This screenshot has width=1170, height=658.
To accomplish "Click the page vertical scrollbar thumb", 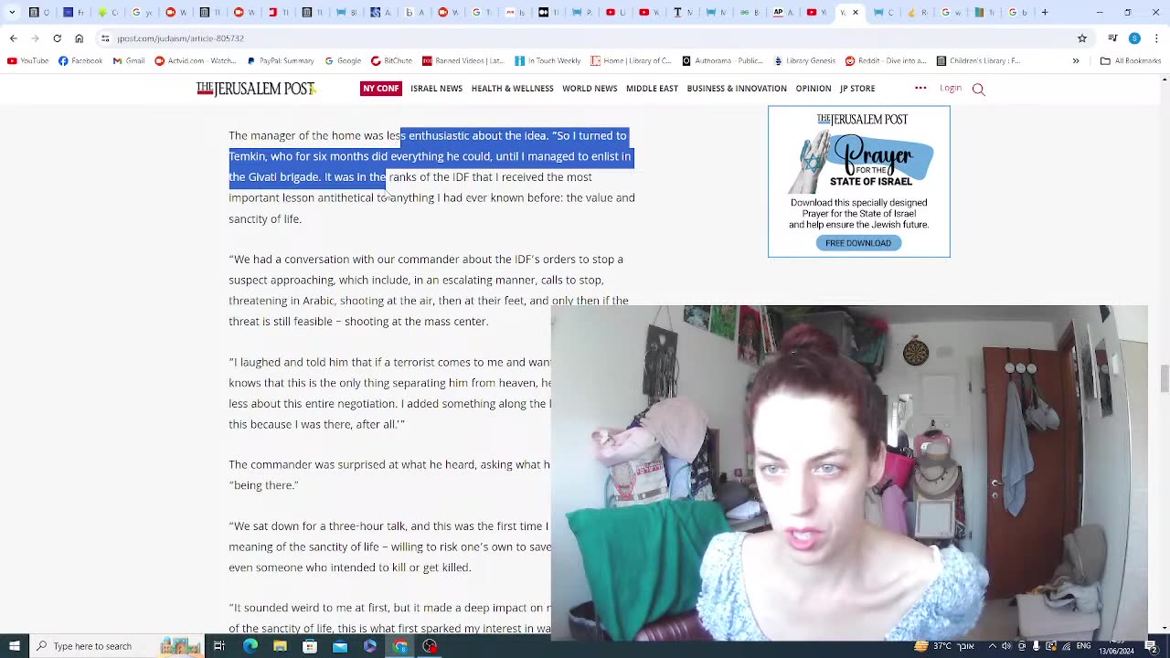I will pyautogui.click(x=1164, y=378).
